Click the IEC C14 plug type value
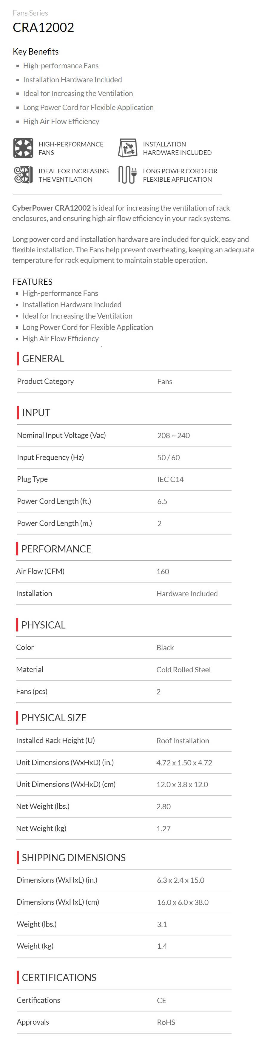 (170, 479)
